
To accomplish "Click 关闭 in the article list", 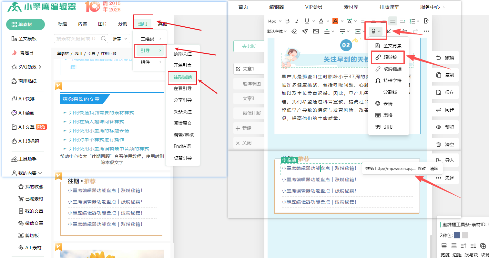I will pos(249,143).
